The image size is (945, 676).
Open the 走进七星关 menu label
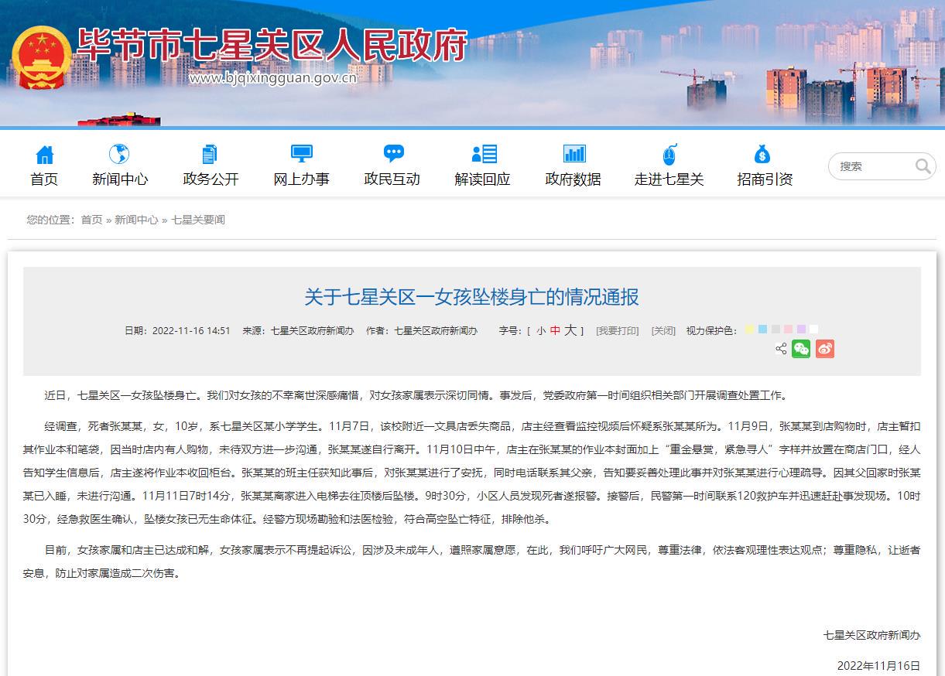click(669, 179)
